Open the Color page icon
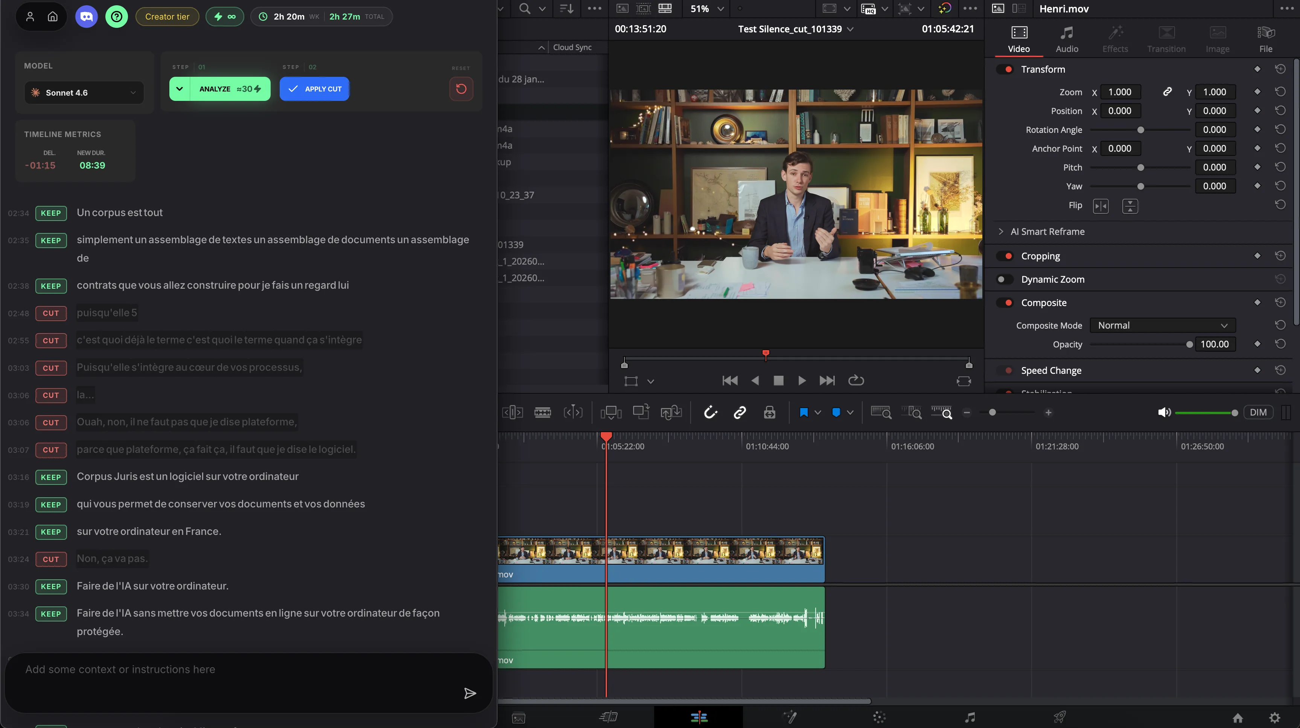 click(x=879, y=717)
